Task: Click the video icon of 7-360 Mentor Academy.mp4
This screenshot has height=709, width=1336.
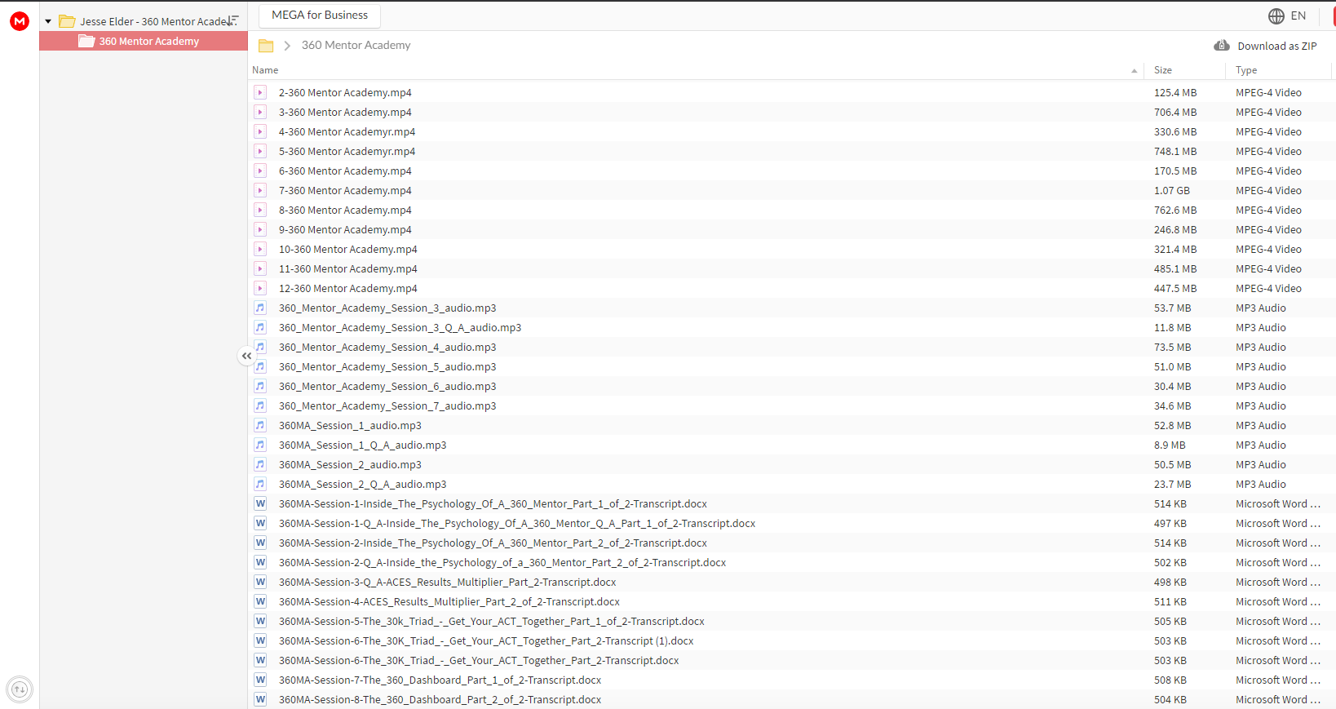Action: [x=260, y=190]
